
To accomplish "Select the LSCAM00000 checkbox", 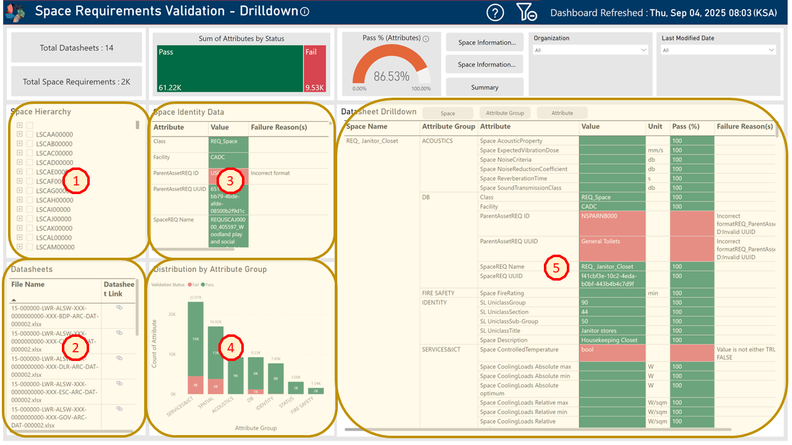I will (x=30, y=247).
